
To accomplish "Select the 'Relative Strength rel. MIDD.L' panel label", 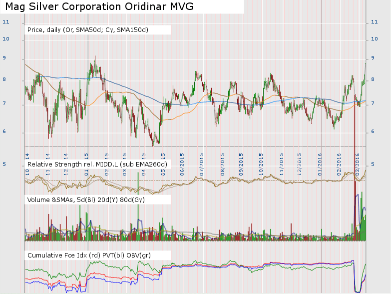I will pos(97,164).
